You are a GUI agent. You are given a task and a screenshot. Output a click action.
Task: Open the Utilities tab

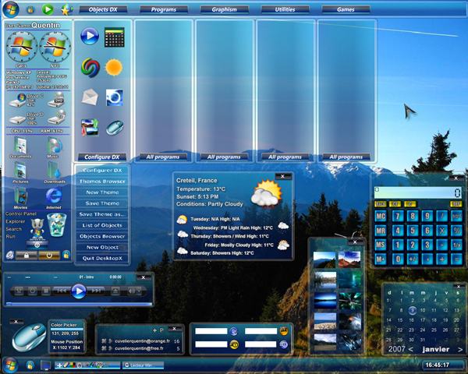[285, 9]
